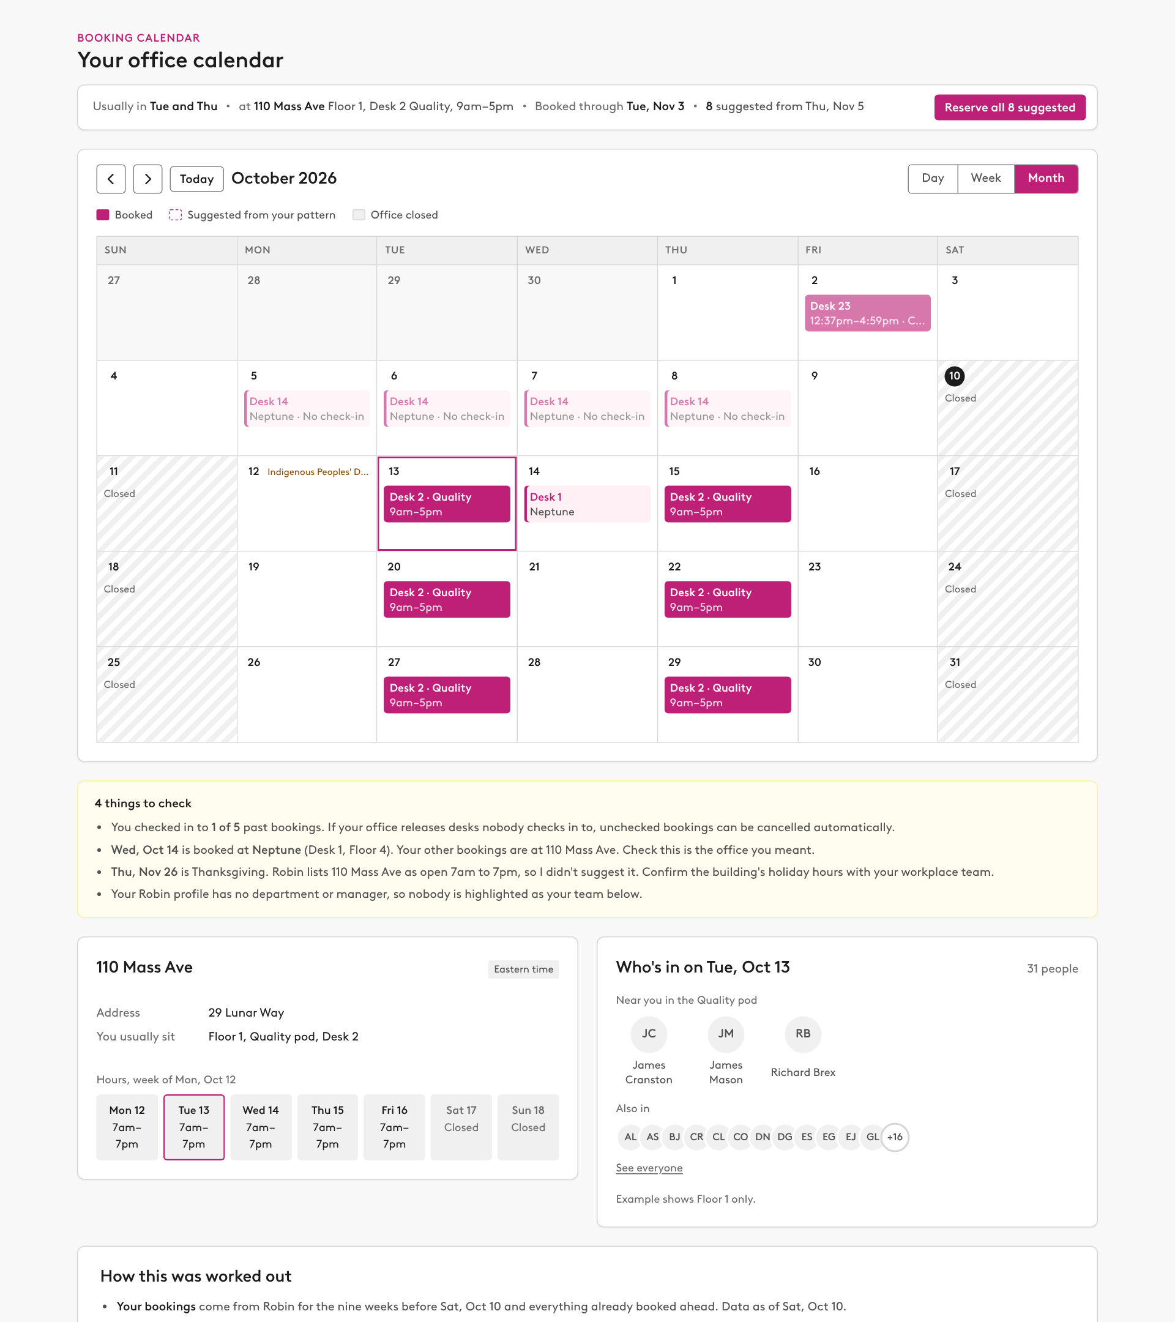The height and width of the screenshot is (1322, 1175).
Task: Select Wed 14 hours tile
Action: [261, 1127]
